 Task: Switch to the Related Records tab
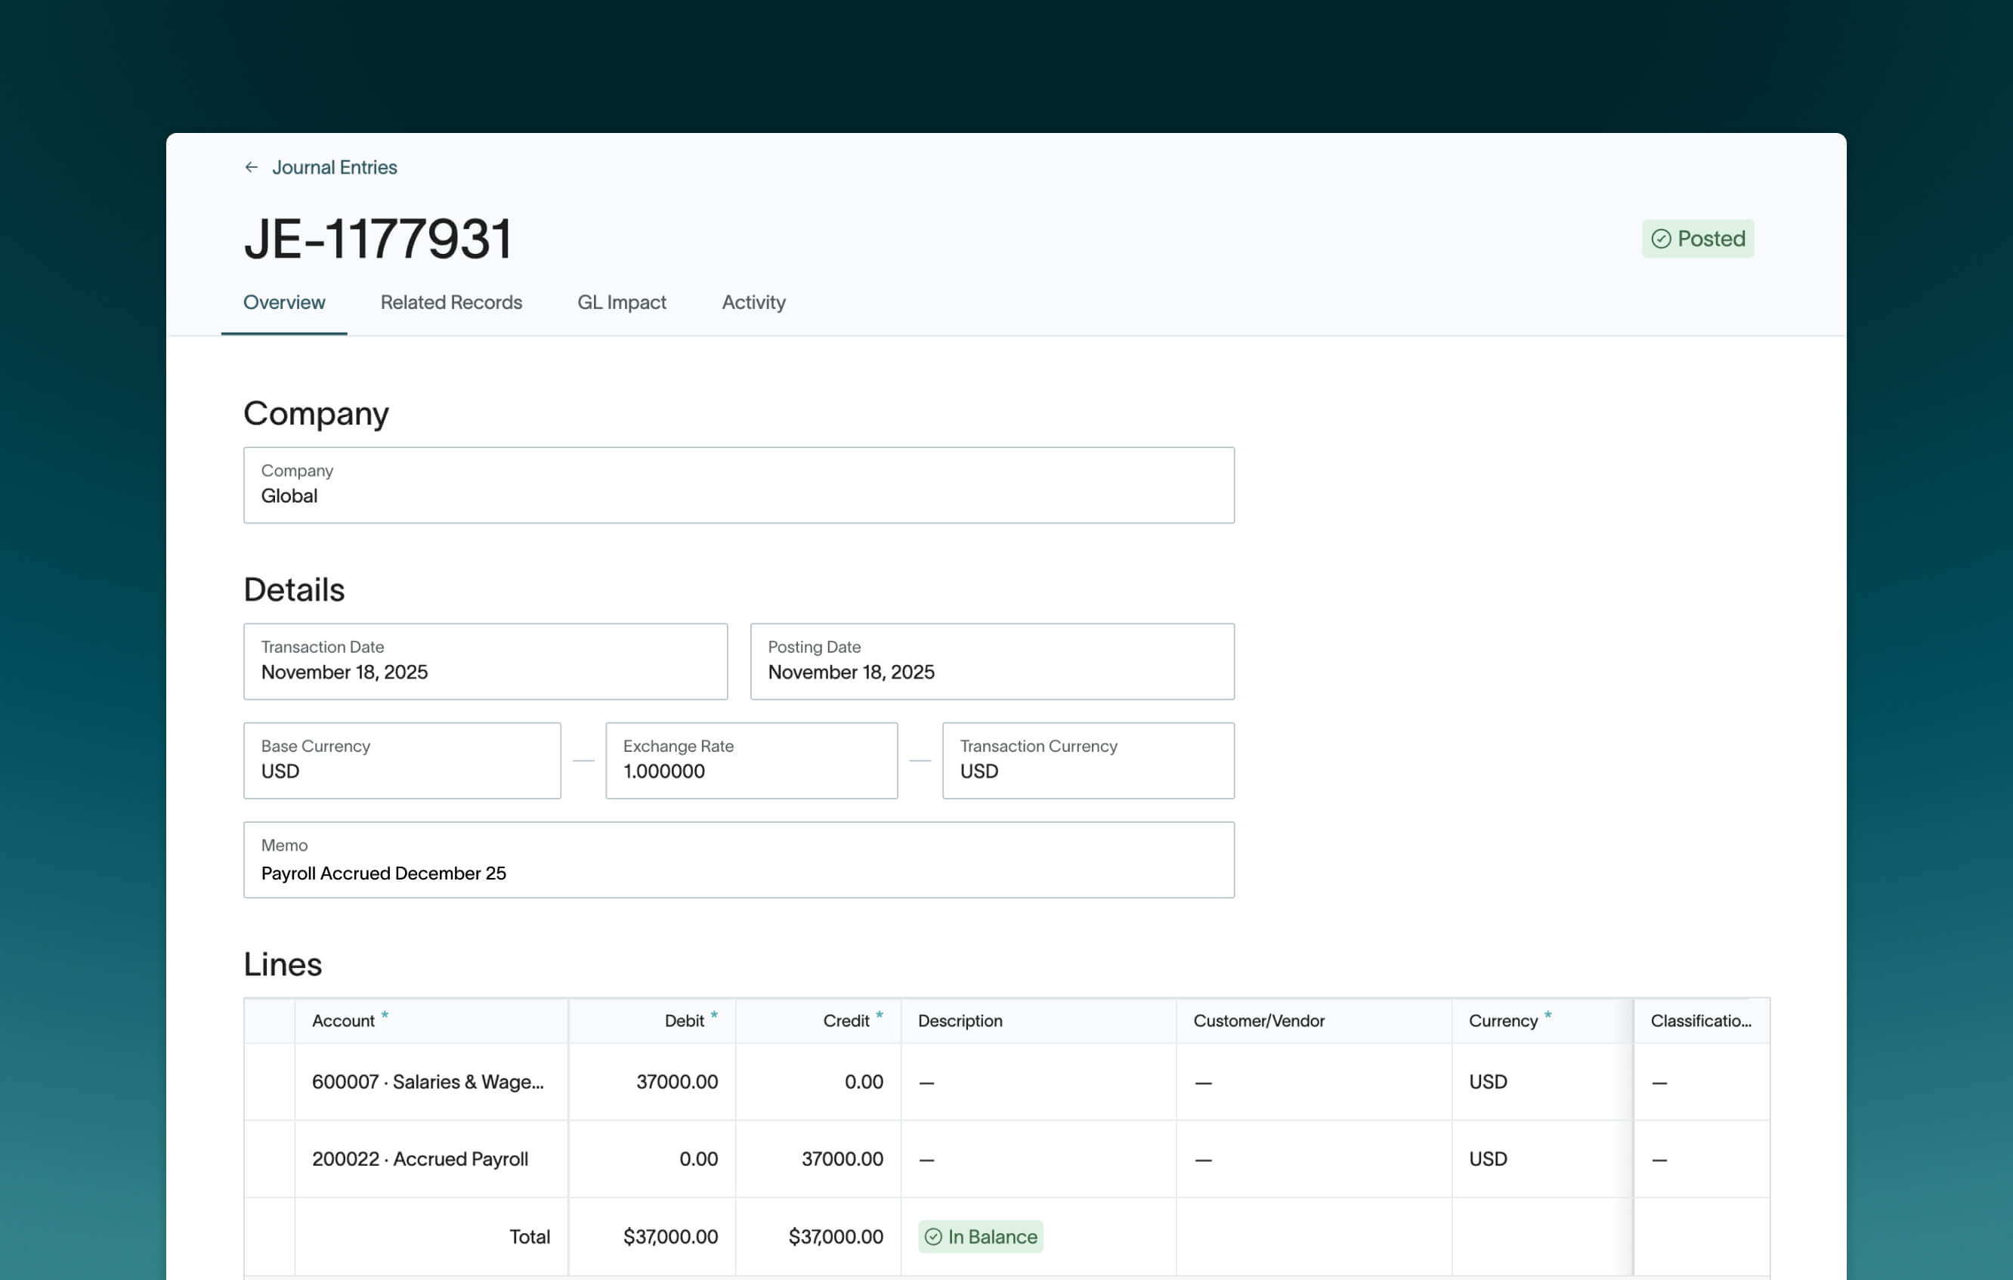[x=450, y=303]
